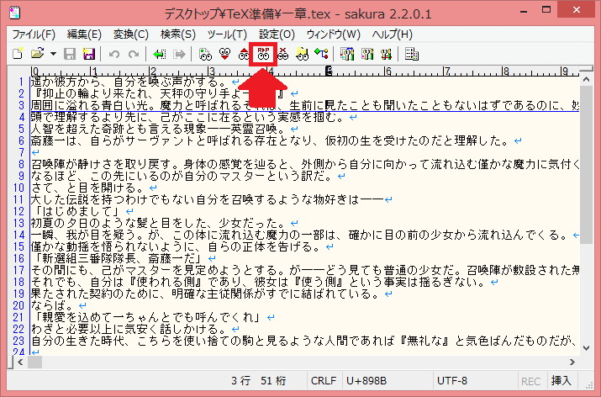The width and height of the screenshot is (601, 397).
Task: Open the Replace (R▸P) binoculars tool
Action: point(263,54)
